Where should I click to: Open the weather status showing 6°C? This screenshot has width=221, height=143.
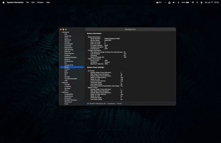[159, 3]
